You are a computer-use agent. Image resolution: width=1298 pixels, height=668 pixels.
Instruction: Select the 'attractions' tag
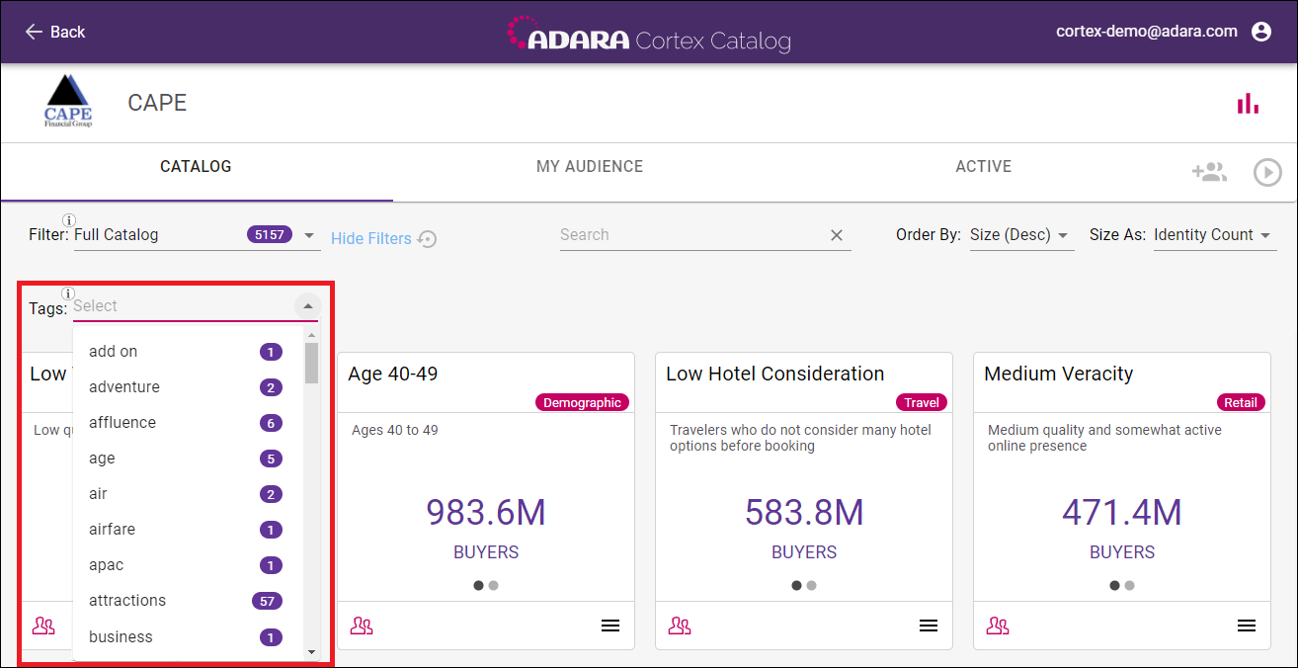point(188,601)
